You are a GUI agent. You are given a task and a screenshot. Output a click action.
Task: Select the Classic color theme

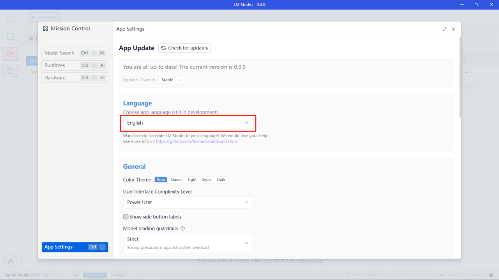(176, 180)
